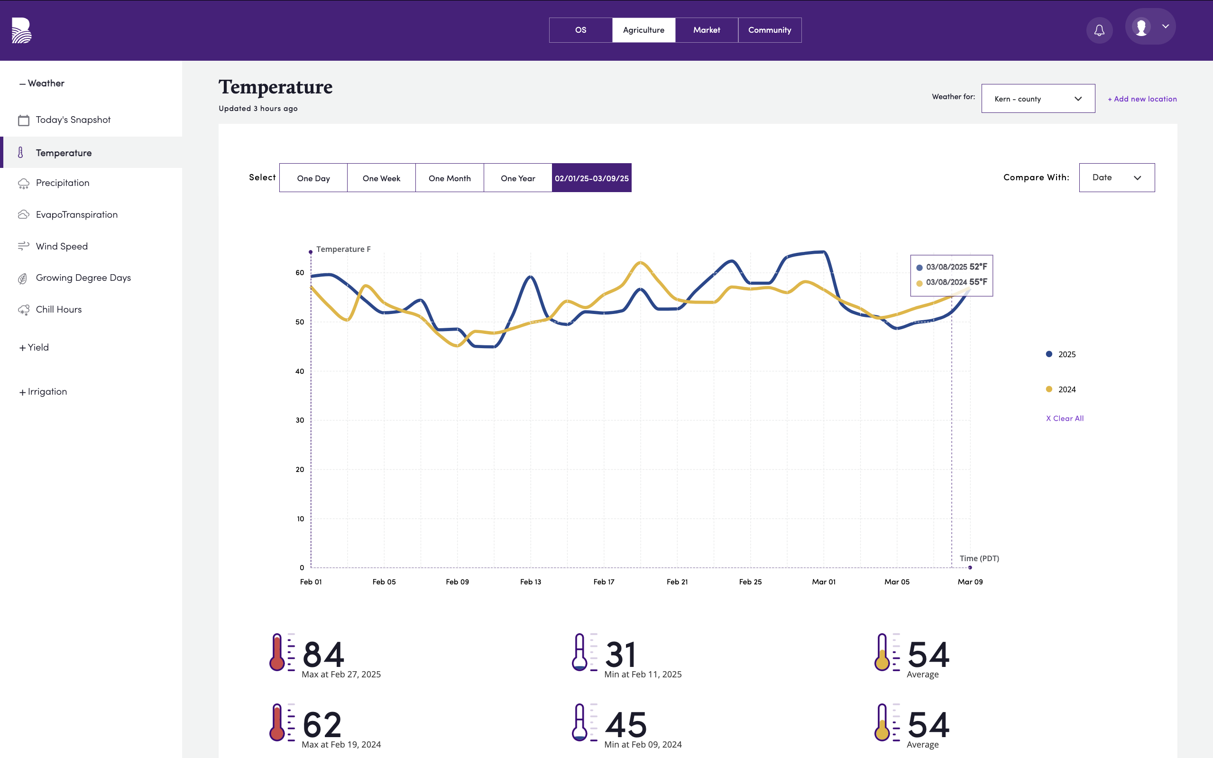Image resolution: width=1213 pixels, height=758 pixels.
Task: Click X Clear All link
Action: pos(1065,418)
